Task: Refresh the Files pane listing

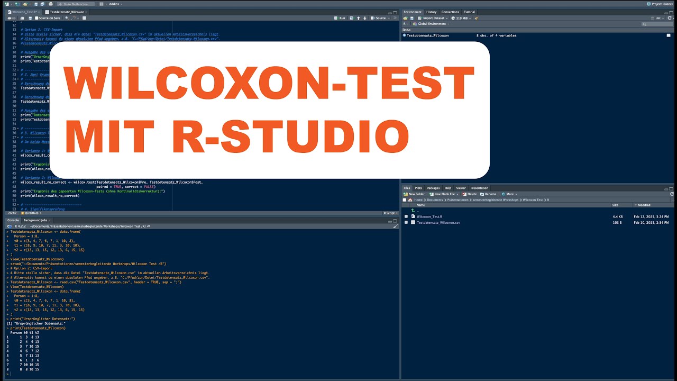Action: [671, 194]
